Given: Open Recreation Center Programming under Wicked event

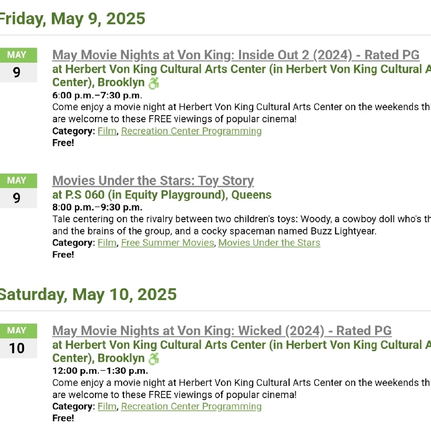Looking at the screenshot, I should coord(191,407).
